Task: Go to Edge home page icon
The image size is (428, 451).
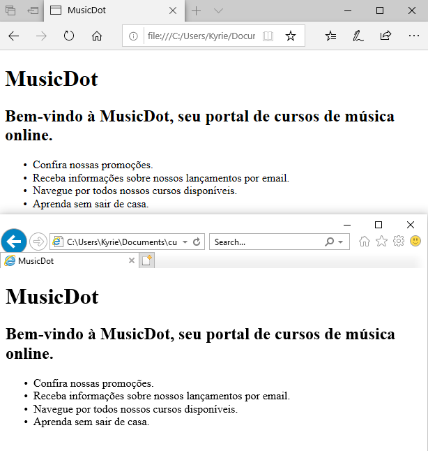Action: 97,36
